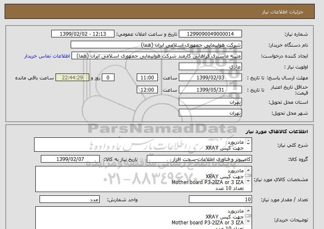
Task: Click the label واحد شمارش
Action: [x=122, y=200]
